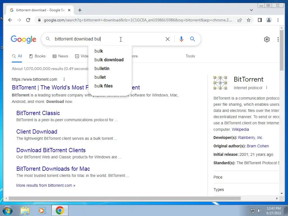Click the browser address bar URL
288x216 pixels.
[138, 20]
